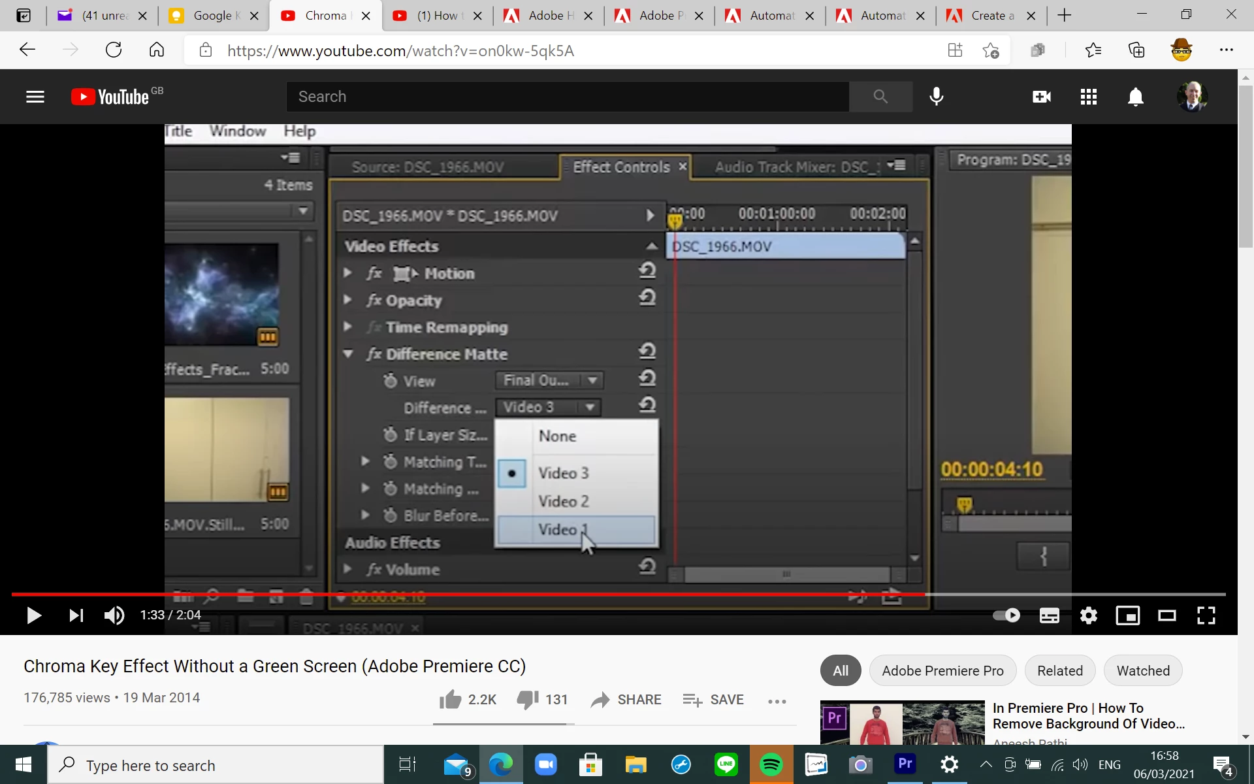The height and width of the screenshot is (784, 1254).
Task: Click the YouTube search input field
Action: click(567, 97)
